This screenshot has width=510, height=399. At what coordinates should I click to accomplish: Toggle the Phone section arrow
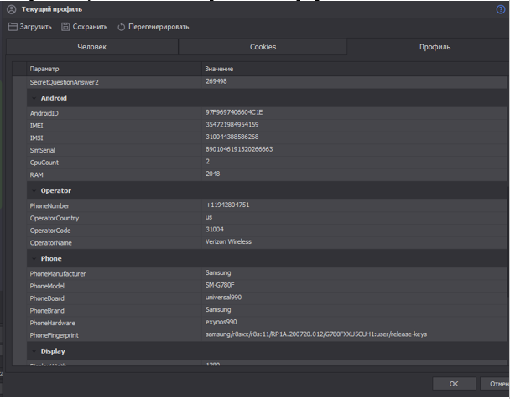coord(34,259)
